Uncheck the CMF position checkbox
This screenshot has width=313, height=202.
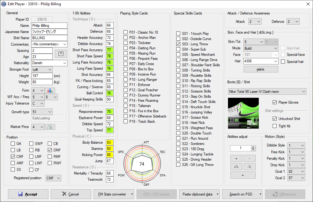click(13, 156)
